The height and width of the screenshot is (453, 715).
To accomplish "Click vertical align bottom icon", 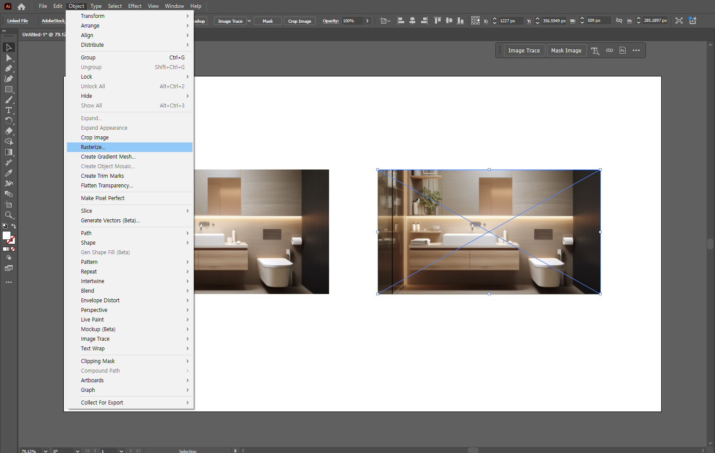I will [460, 21].
